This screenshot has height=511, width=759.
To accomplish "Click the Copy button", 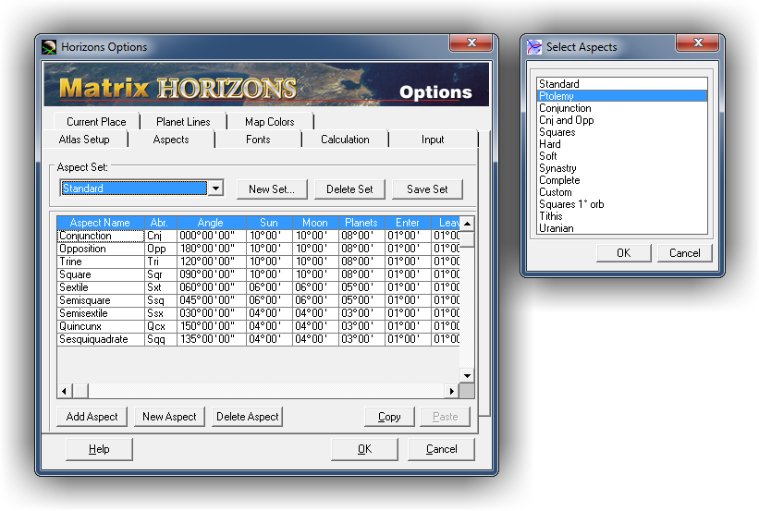I will [389, 417].
